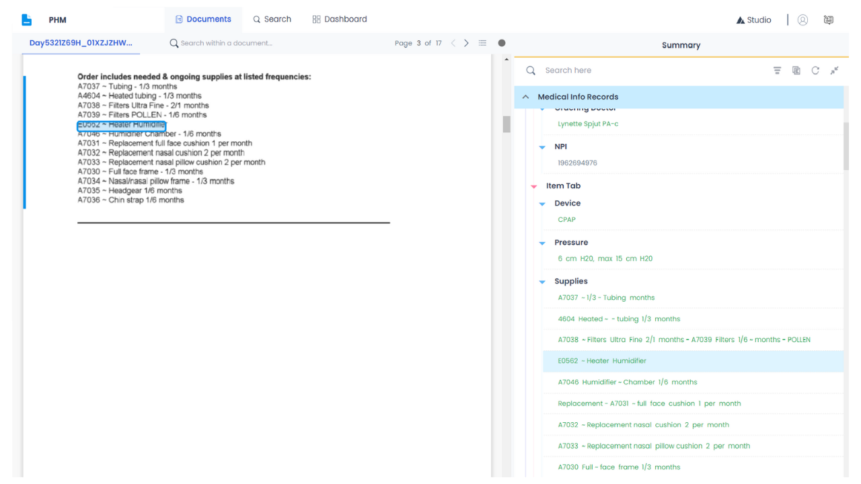
Task: Click document line 'A7034 ~ Nasal/nasal pillow frame'
Action: pyautogui.click(x=156, y=182)
